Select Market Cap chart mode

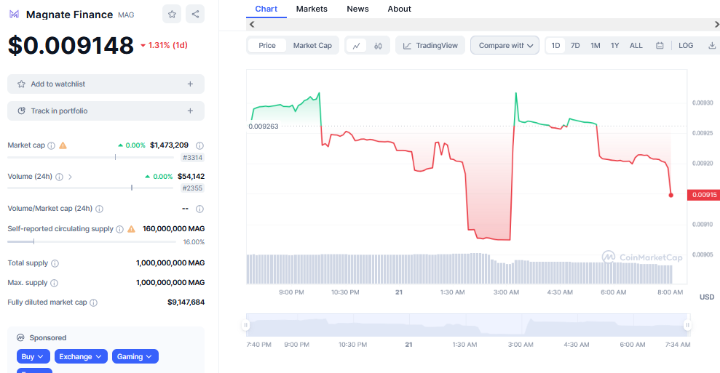[312, 45]
